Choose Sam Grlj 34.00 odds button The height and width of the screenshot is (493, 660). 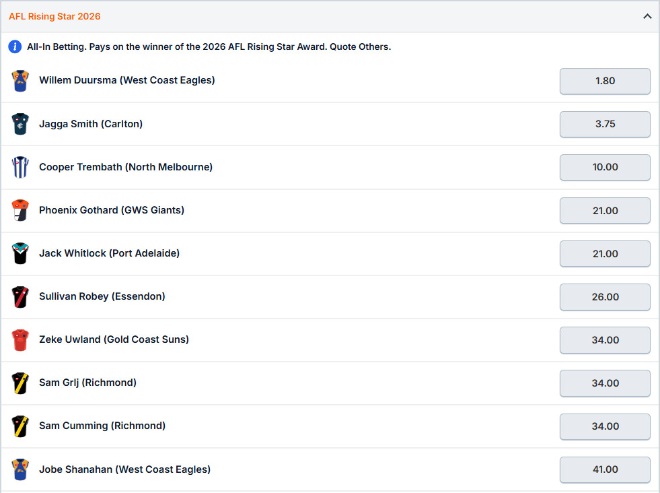point(605,383)
